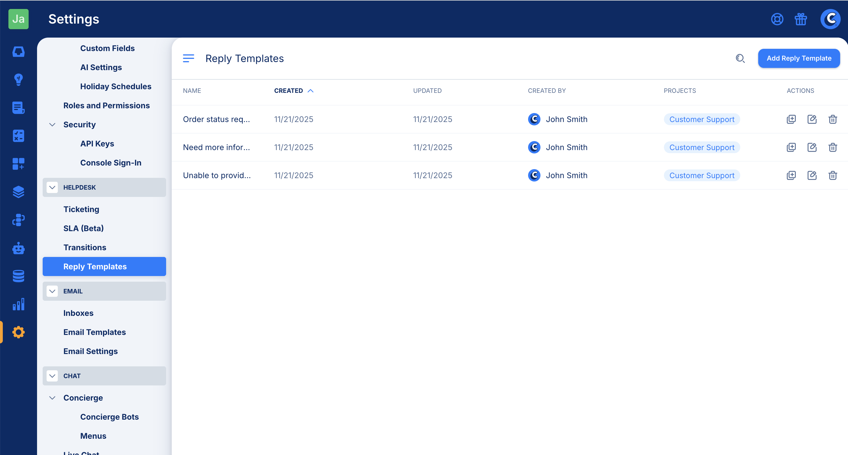The height and width of the screenshot is (455, 848).
Task: Toggle the sidebar hamburger menu icon
Action: click(x=188, y=59)
